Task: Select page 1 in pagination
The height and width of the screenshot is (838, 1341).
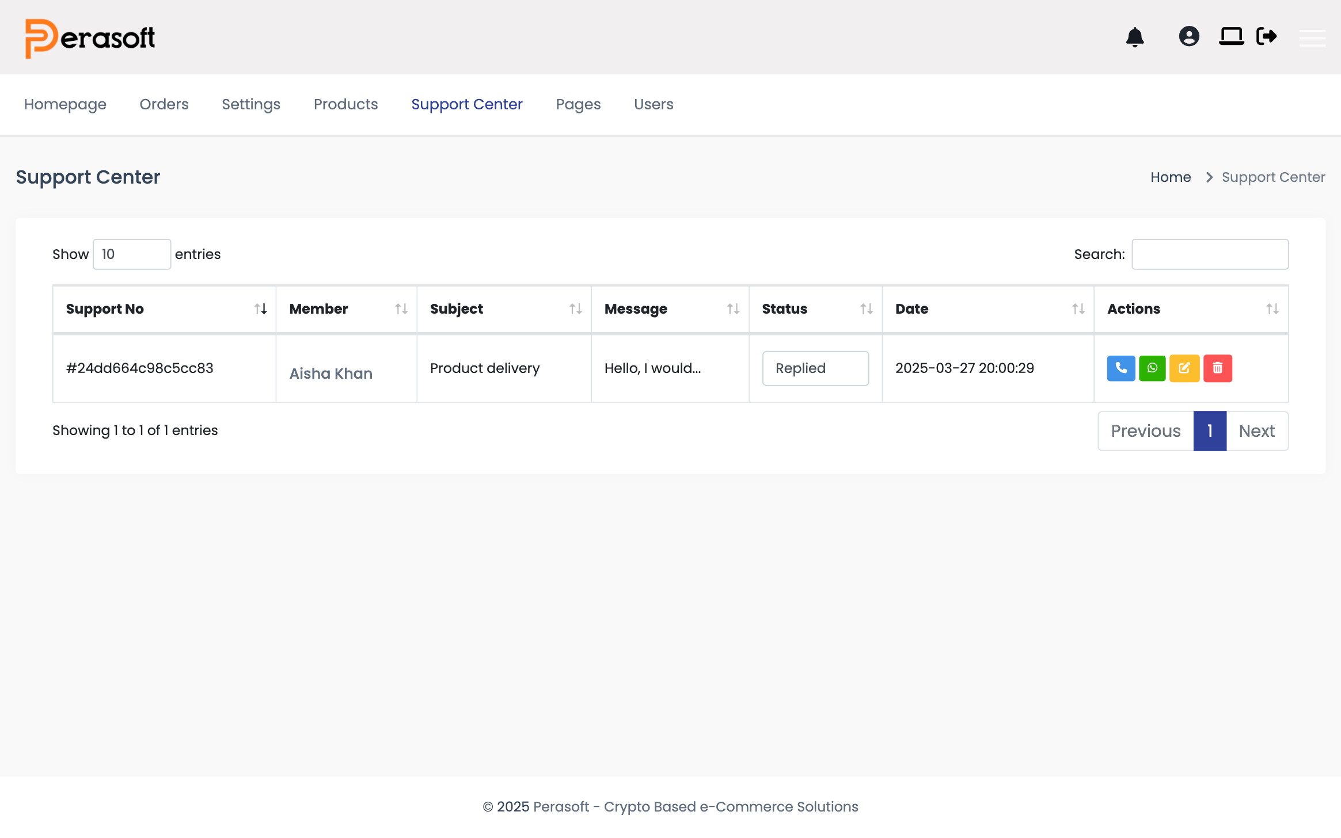Action: [1210, 431]
